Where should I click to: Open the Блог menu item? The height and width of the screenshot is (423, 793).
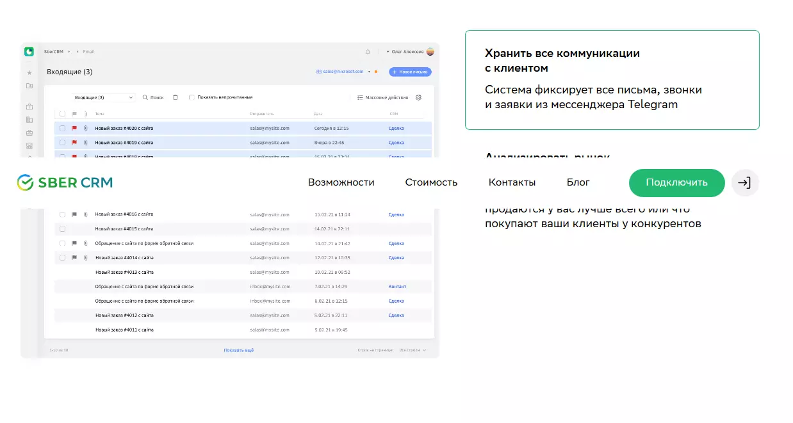578,182
